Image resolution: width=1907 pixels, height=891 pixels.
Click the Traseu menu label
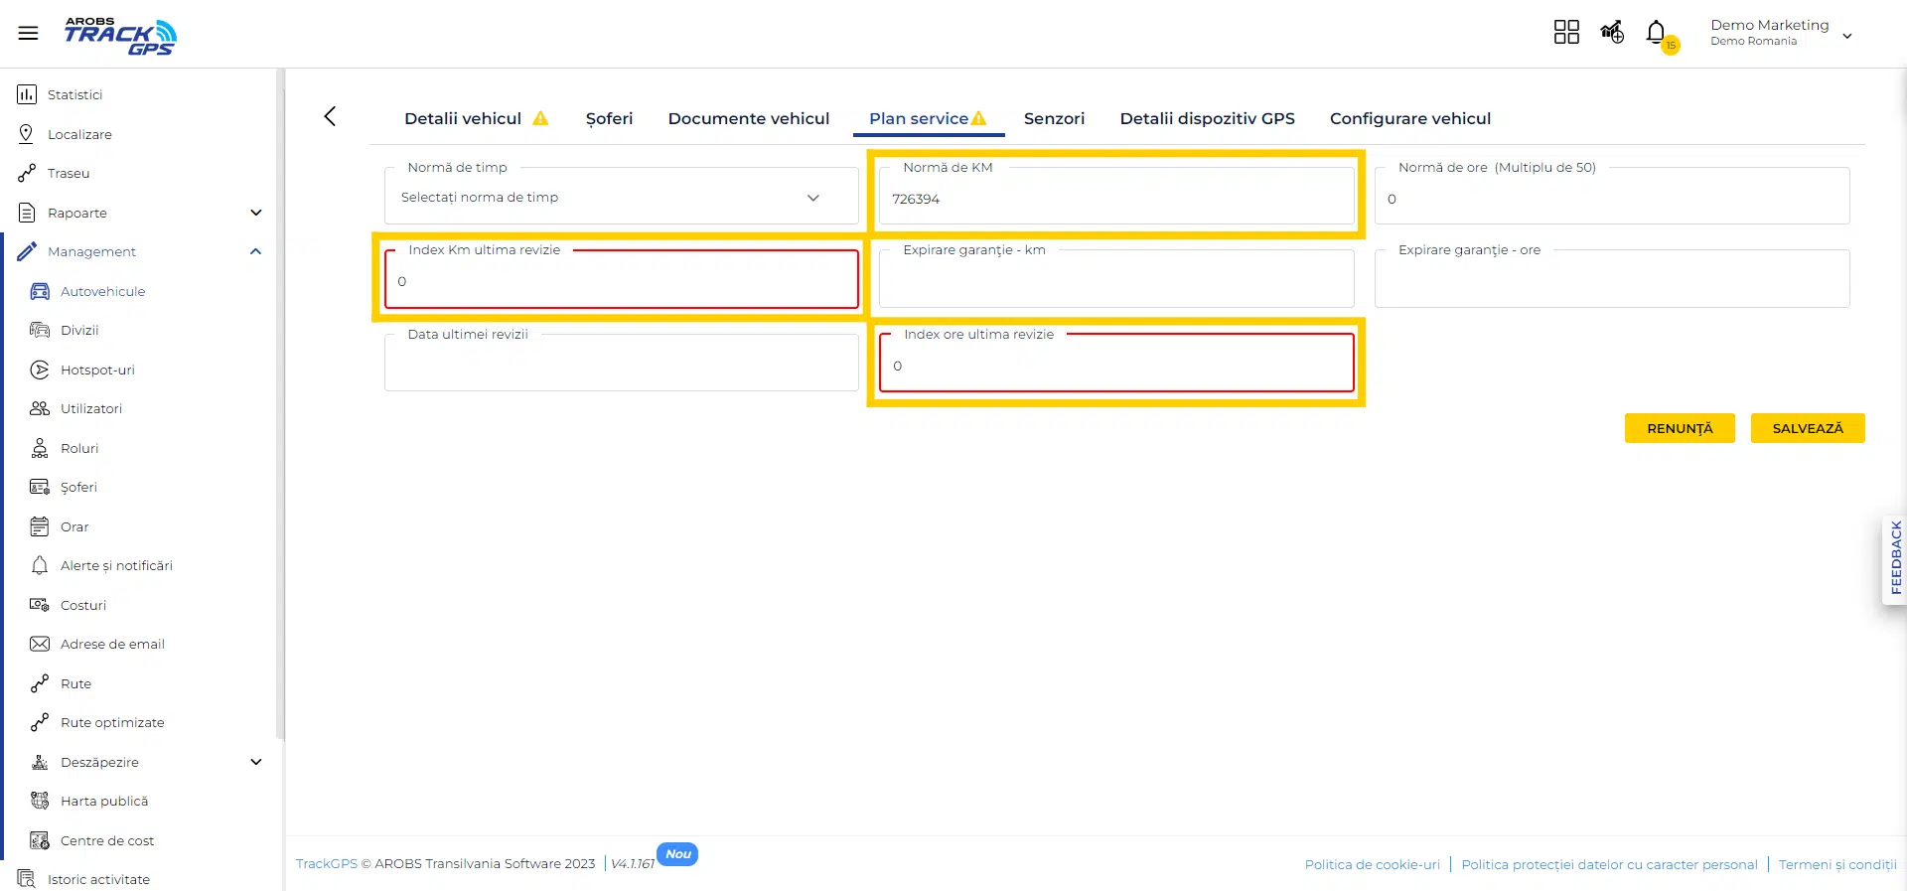[x=69, y=173]
